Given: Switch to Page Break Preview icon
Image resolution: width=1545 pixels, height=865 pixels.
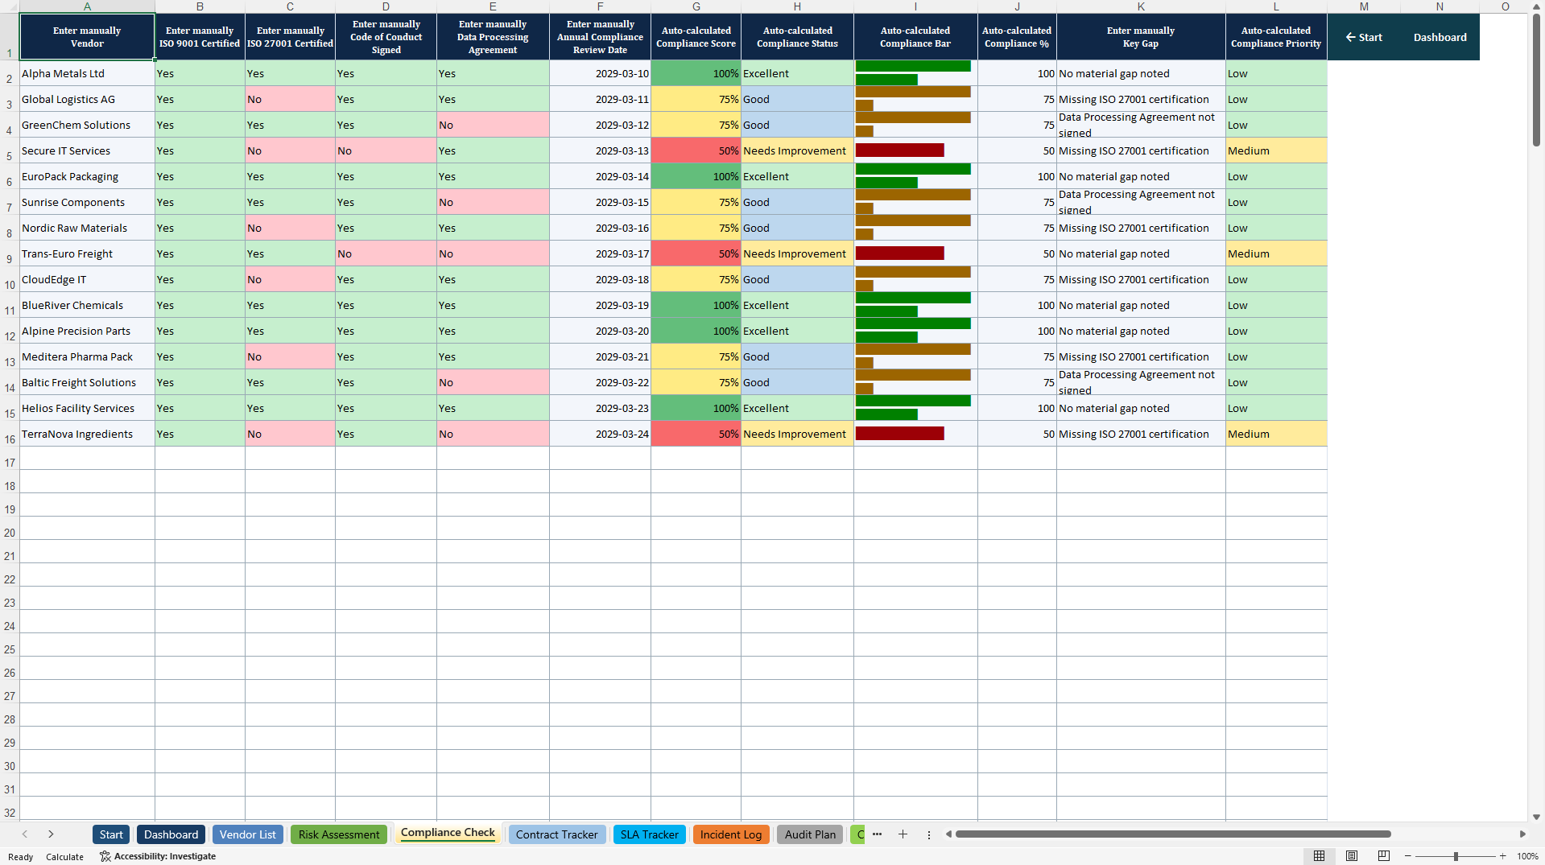Looking at the screenshot, I should (x=1384, y=856).
